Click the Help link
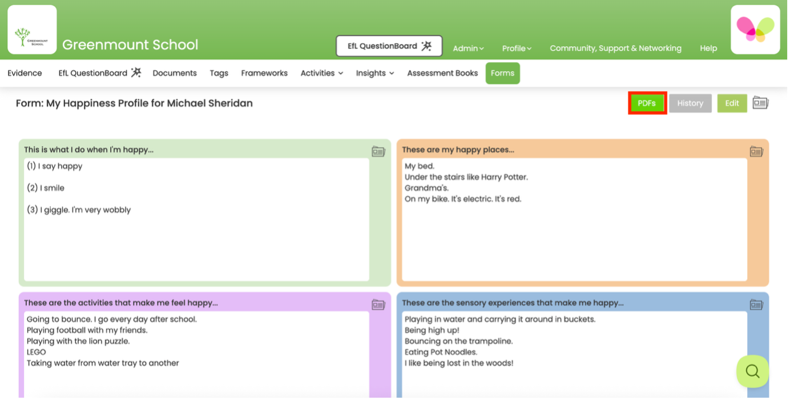The image size is (790, 399). point(708,49)
